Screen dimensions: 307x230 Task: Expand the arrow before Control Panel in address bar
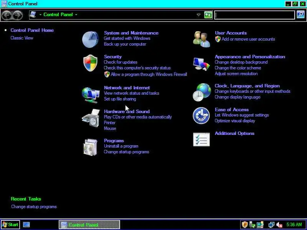(x=40, y=15)
